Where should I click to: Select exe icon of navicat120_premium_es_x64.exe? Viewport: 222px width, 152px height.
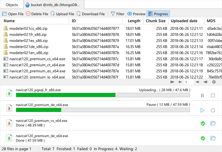coord(6,71)
